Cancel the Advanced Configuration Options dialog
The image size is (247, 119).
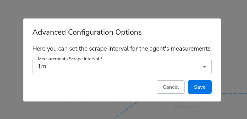tap(171, 87)
